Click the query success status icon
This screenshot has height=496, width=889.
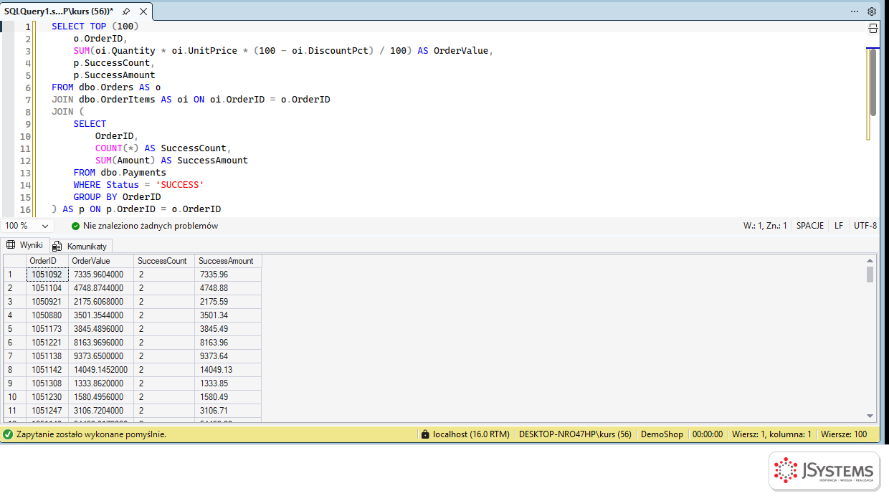coord(8,434)
